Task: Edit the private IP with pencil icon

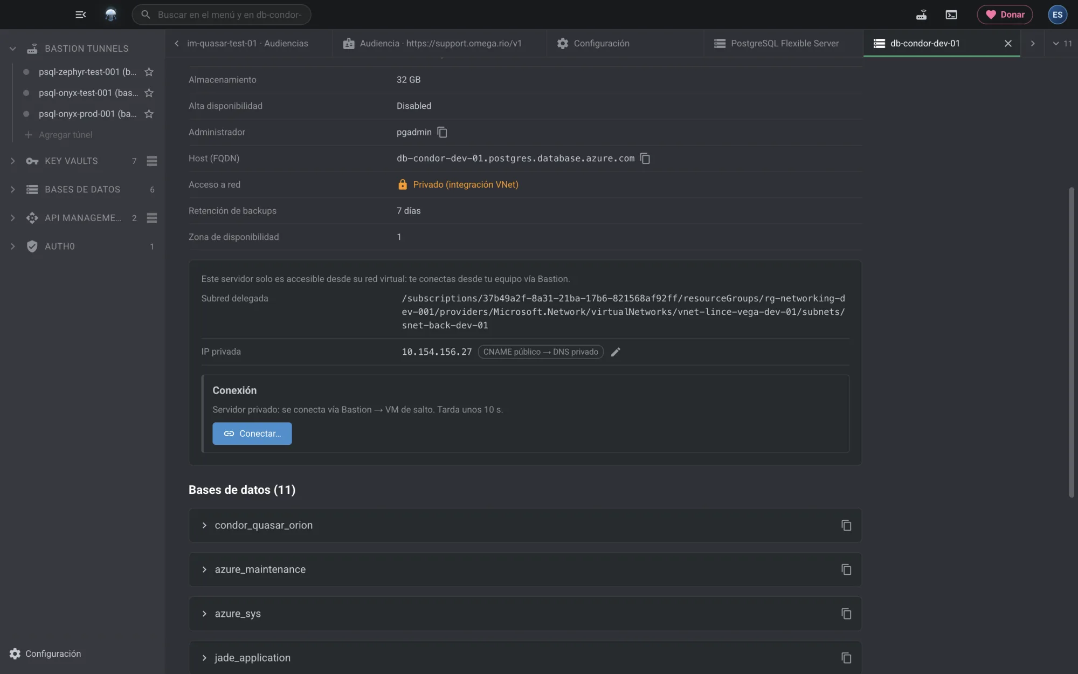Action: [x=616, y=352]
